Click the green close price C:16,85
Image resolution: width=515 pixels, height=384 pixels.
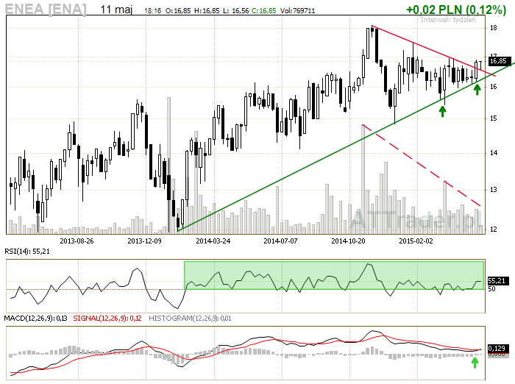click(x=263, y=11)
